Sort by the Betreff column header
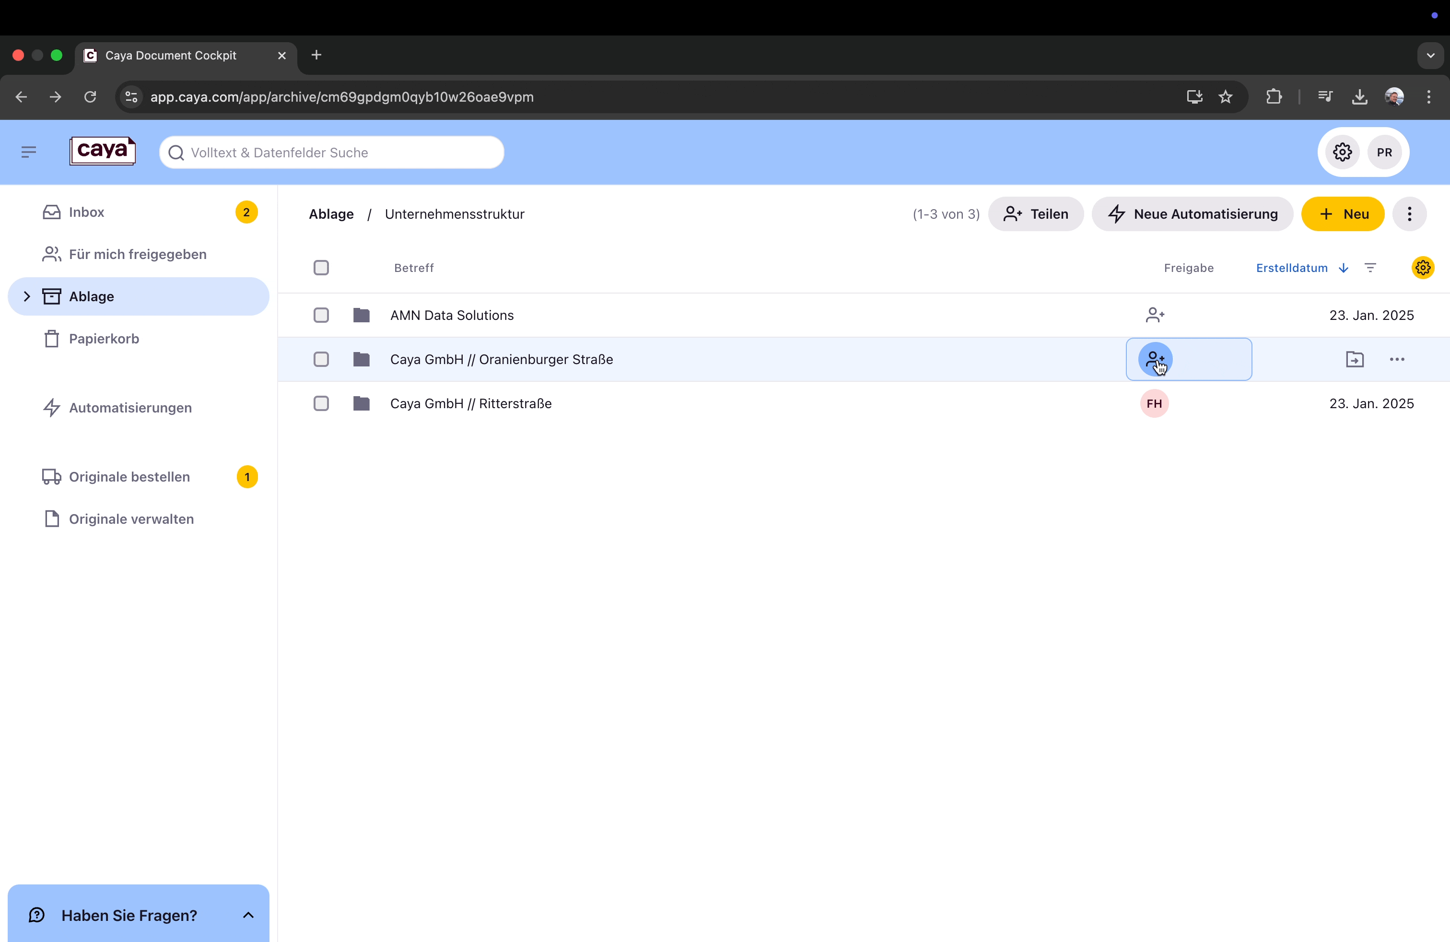Screen dimensions: 1450x942 [414, 268]
